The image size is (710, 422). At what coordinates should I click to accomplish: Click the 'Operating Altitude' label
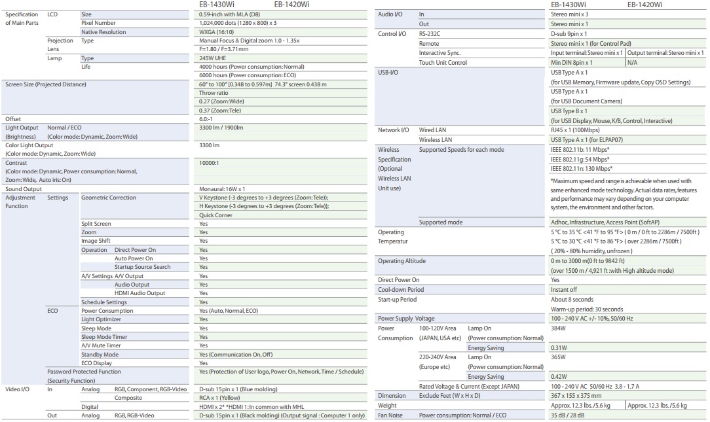tap(402, 262)
